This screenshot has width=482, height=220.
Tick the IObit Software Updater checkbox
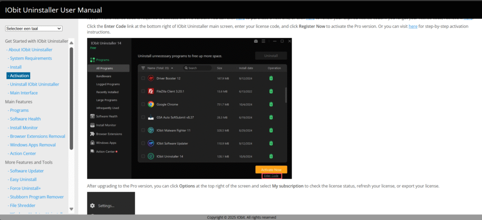[x=143, y=143]
